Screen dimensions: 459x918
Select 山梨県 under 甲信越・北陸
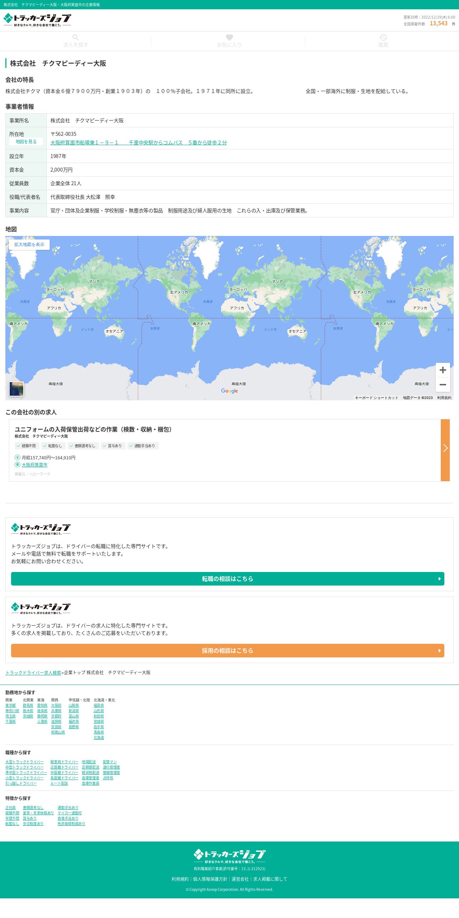point(74,705)
